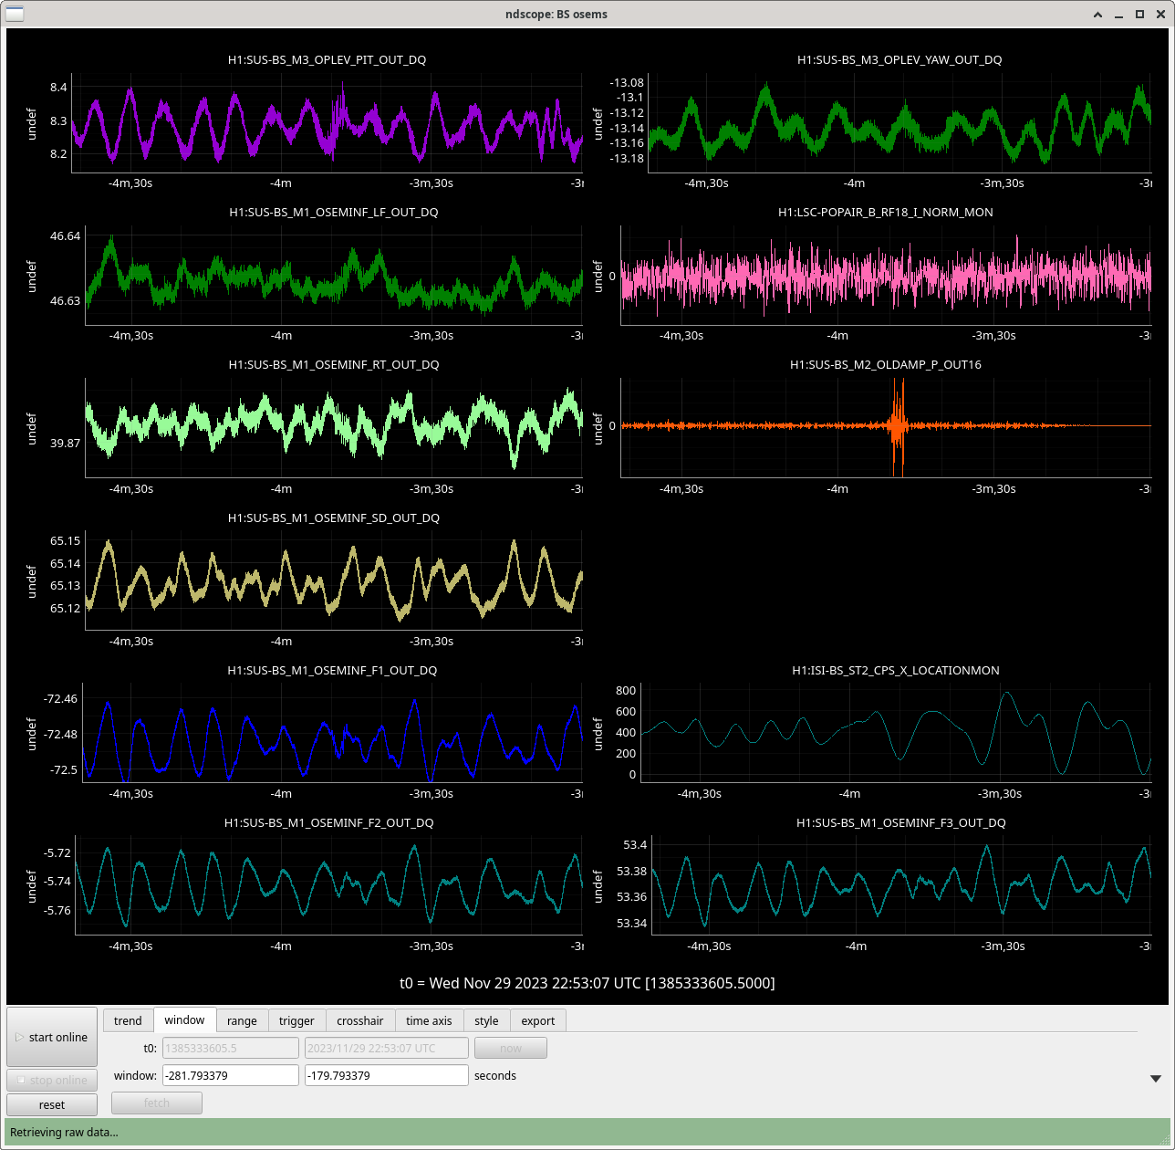
Task: Click inside the pink POPAIR_B_RF18 plot
Action: click(x=885, y=274)
